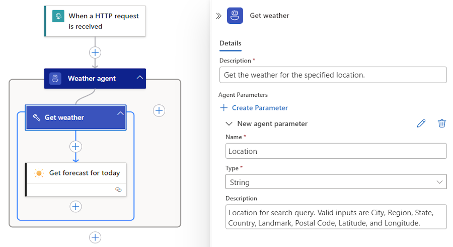Add a new tool beside Get weather
The image size is (453, 247).
[x=159, y=110]
